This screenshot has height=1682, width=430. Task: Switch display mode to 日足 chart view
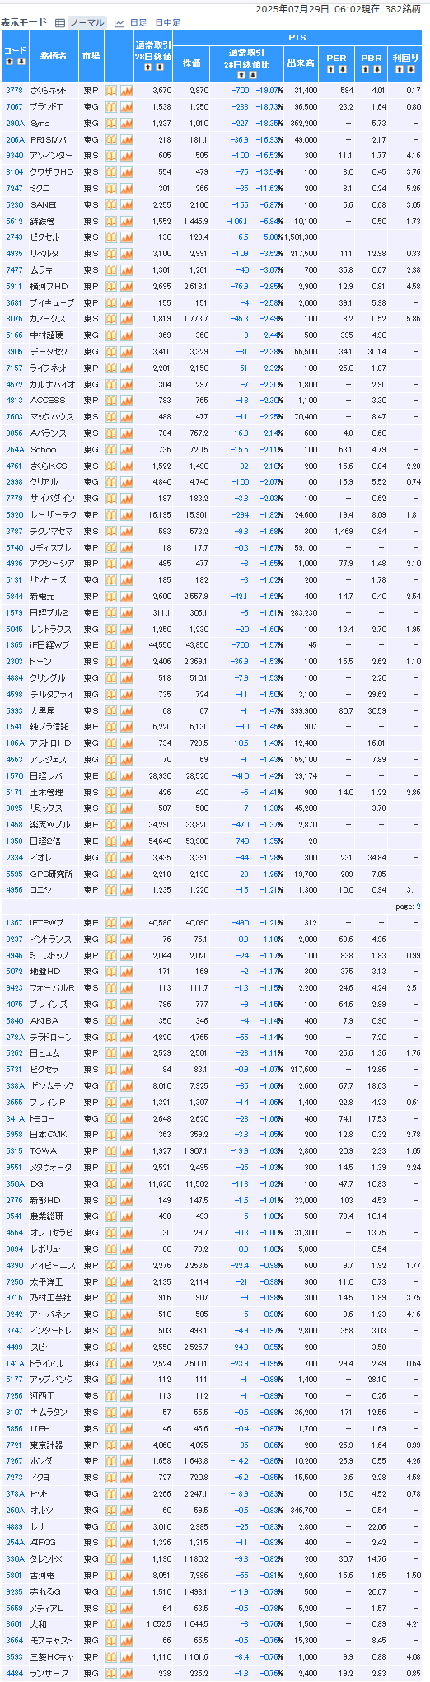pyautogui.click(x=138, y=22)
